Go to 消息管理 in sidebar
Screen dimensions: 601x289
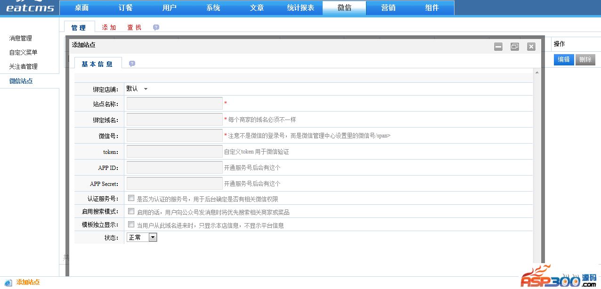click(x=21, y=38)
